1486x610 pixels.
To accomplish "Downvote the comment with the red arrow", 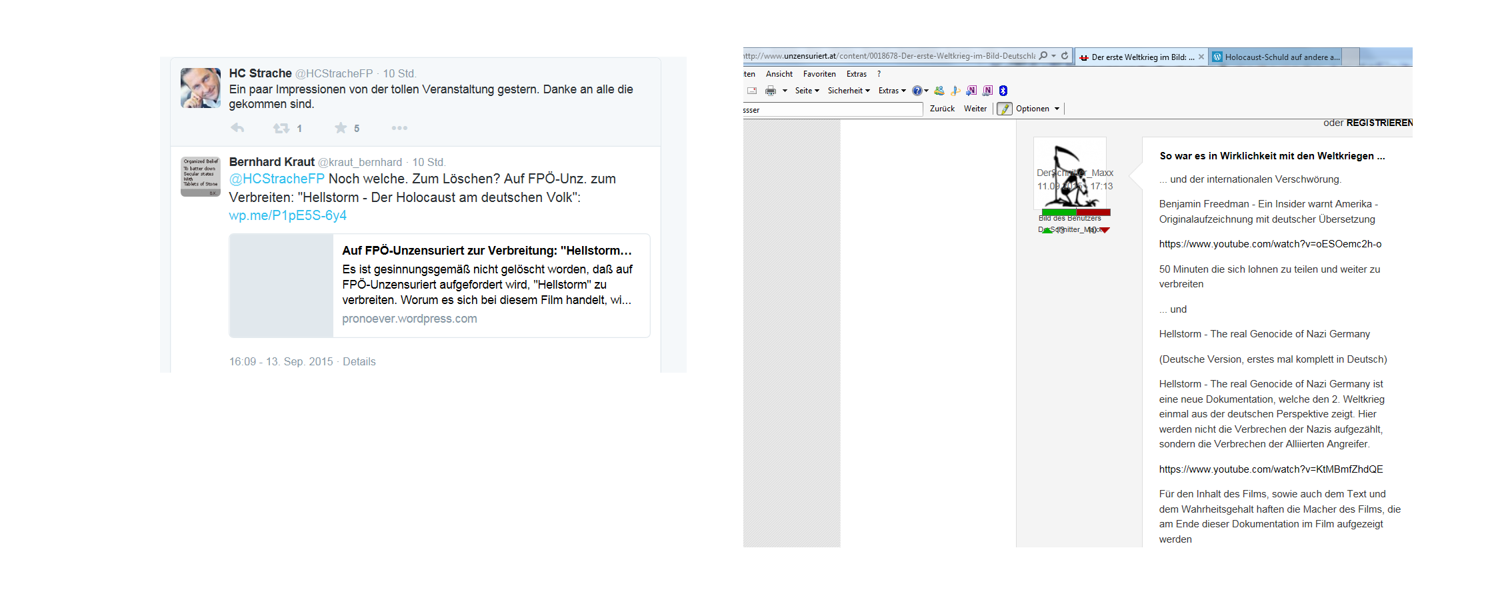I will pos(1105,230).
